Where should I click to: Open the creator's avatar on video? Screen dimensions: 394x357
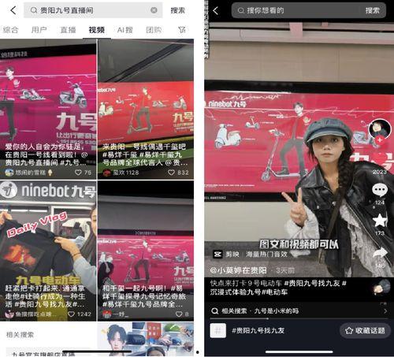pyautogui.click(x=380, y=128)
